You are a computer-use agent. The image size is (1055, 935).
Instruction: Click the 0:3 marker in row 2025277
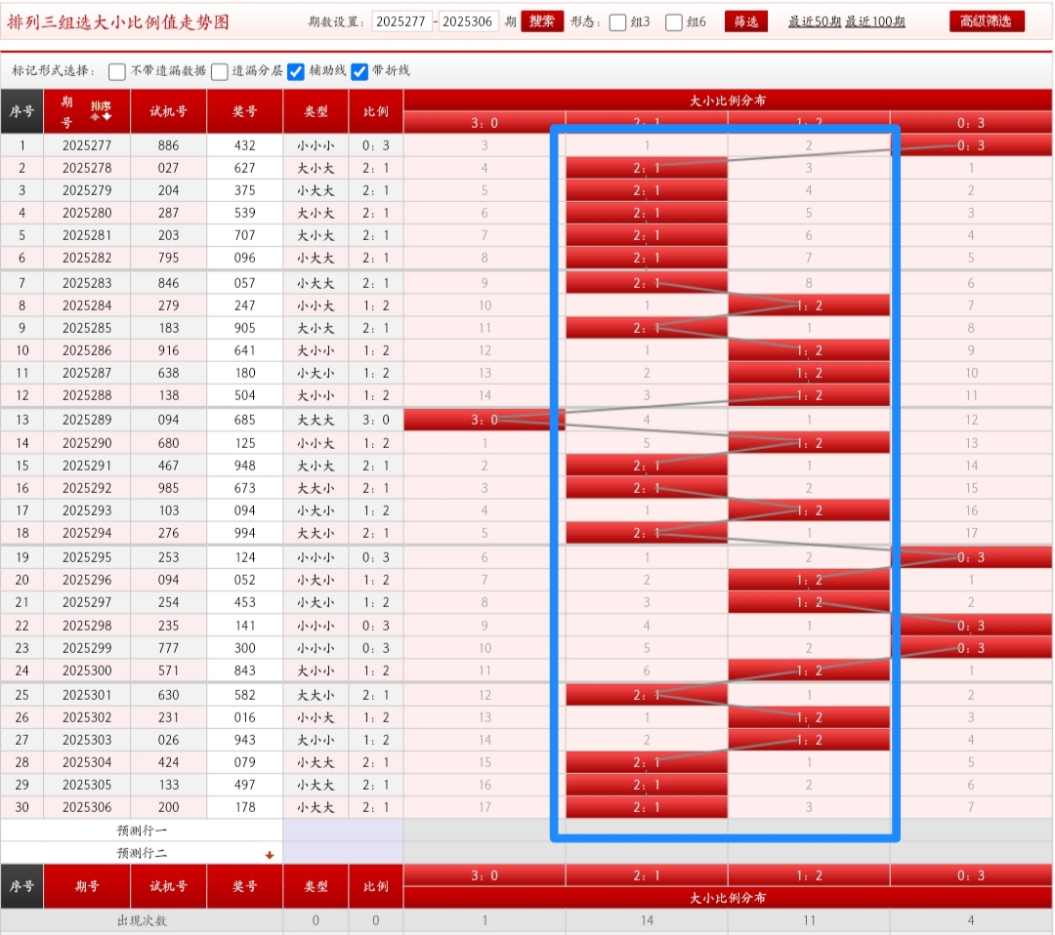pyautogui.click(x=971, y=145)
